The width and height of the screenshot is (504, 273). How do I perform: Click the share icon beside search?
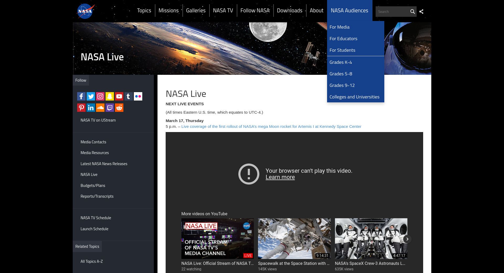421,12
